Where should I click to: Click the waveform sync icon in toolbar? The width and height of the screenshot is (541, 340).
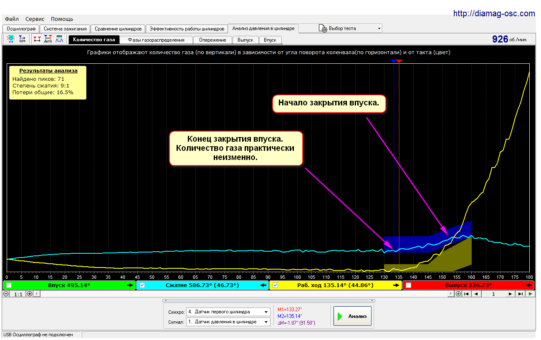tap(11, 39)
